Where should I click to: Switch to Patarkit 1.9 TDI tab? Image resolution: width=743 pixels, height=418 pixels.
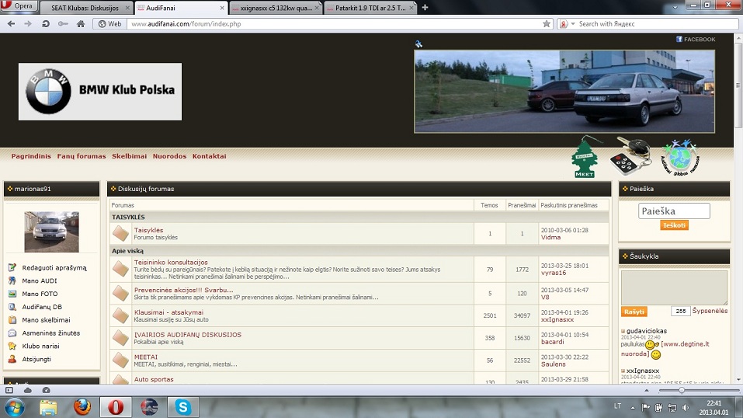[x=370, y=8]
